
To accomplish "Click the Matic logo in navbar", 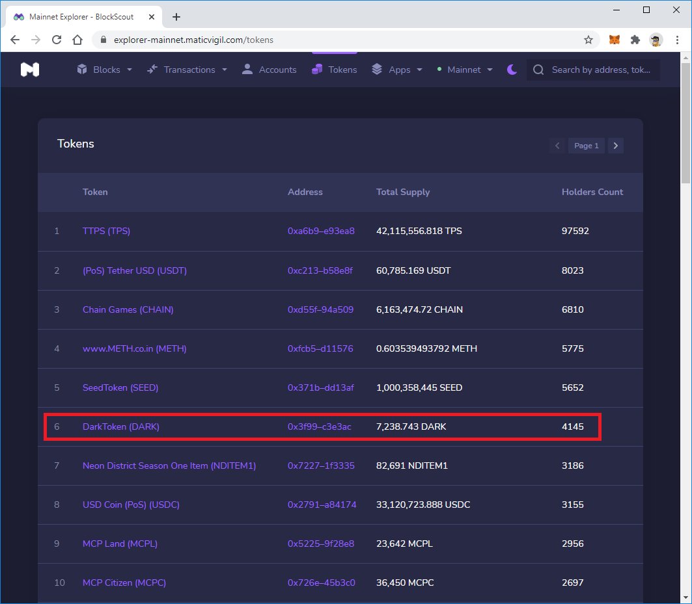I will [30, 70].
